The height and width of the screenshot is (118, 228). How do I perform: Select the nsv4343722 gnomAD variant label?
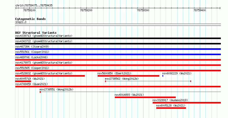tap(44, 41)
